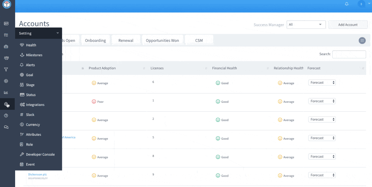Open the bar chart reports sidebar icon
The image size is (372, 187).
click(6, 92)
